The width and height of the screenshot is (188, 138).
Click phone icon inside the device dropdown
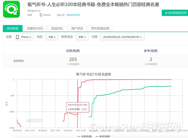click(18, 37)
